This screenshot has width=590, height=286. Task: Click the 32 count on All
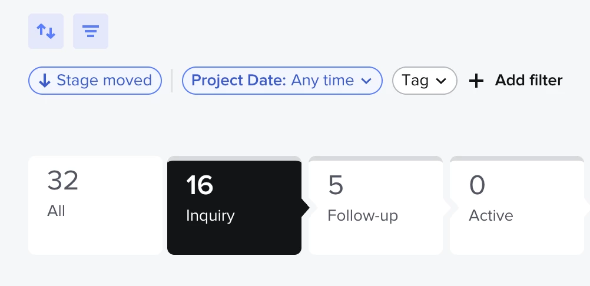coord(63,181)
